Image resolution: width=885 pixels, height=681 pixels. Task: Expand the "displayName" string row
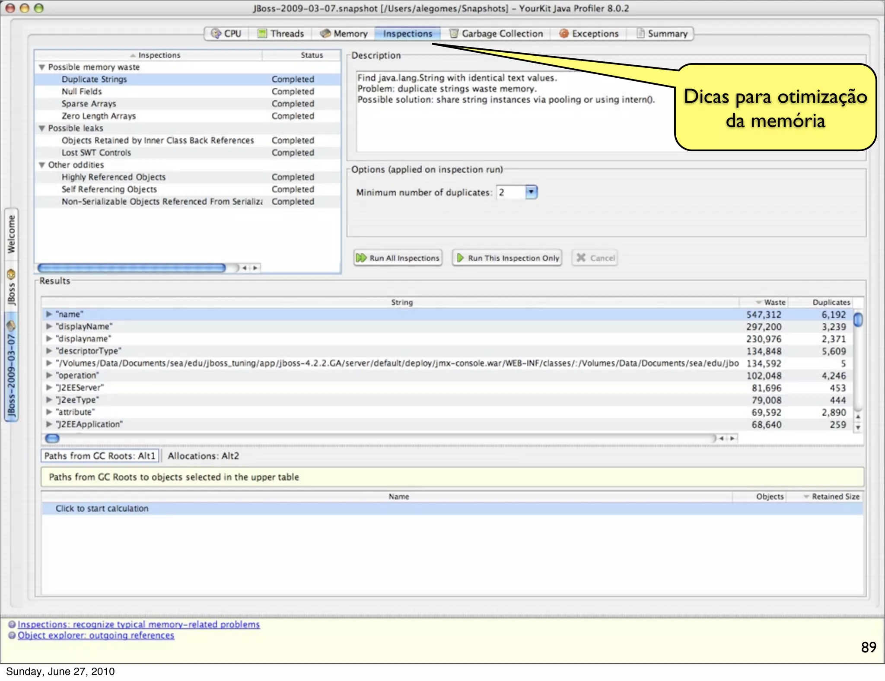[x=49, y=327]
